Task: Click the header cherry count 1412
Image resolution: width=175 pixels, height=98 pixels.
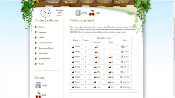Action: (x=98, y=13)
